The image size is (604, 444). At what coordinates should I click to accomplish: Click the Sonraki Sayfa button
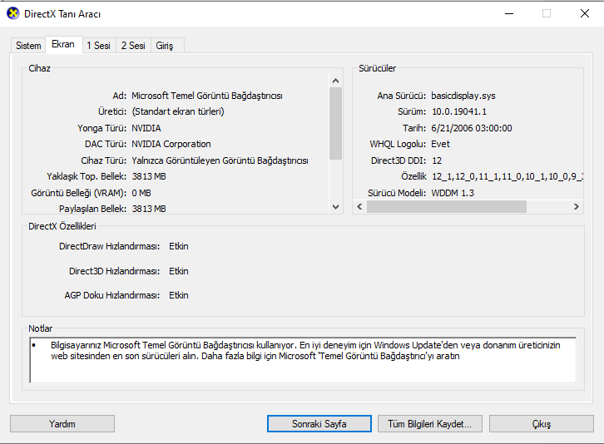click(319, 423)
